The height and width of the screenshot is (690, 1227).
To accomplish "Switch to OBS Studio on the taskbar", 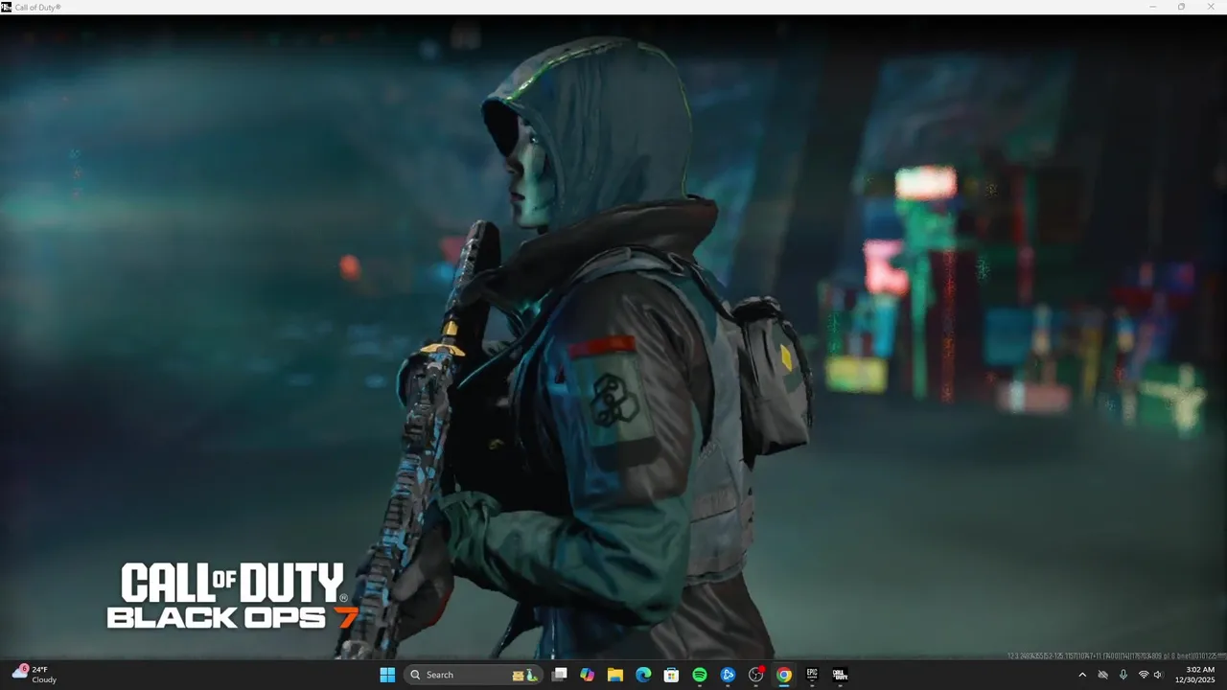I will (756, 675).
